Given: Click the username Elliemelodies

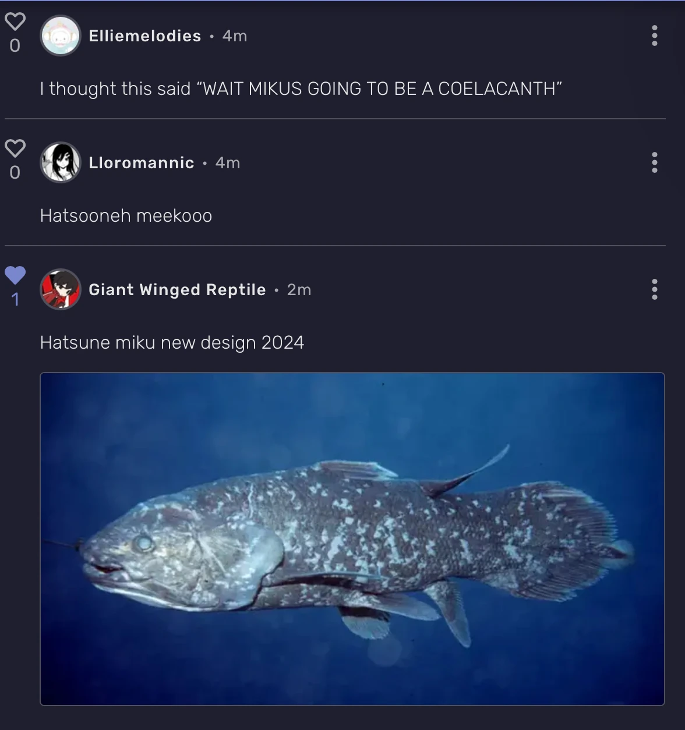Looking at the screenshot, I should 144,36.
